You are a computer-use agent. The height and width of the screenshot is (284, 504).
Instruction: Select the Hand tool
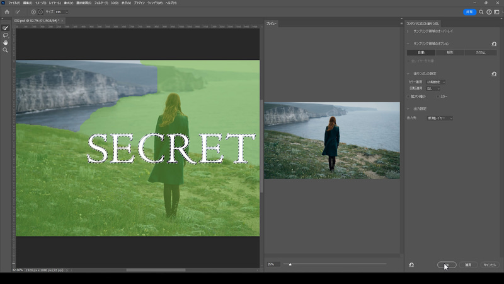click(6, 43)
